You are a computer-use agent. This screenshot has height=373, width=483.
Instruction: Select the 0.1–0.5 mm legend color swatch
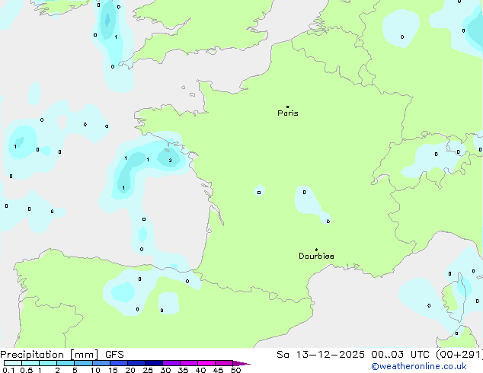(x=13, y=363)
